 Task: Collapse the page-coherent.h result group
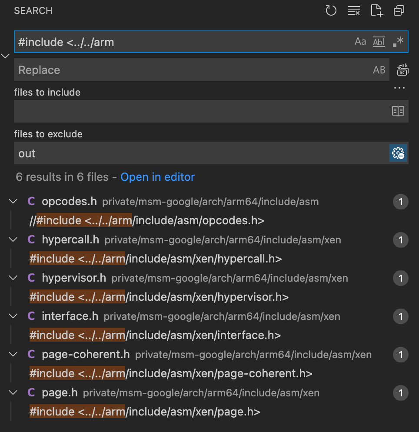[x=13, y=355]
